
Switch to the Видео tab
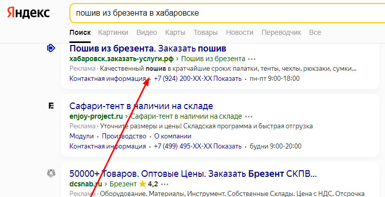click(x=146, y=32)
